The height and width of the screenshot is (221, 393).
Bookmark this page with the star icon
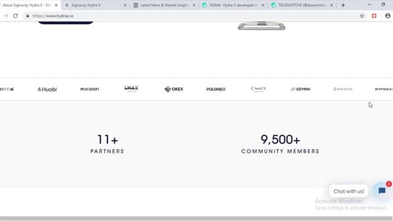pyautogui.click(x=362, y=16)
